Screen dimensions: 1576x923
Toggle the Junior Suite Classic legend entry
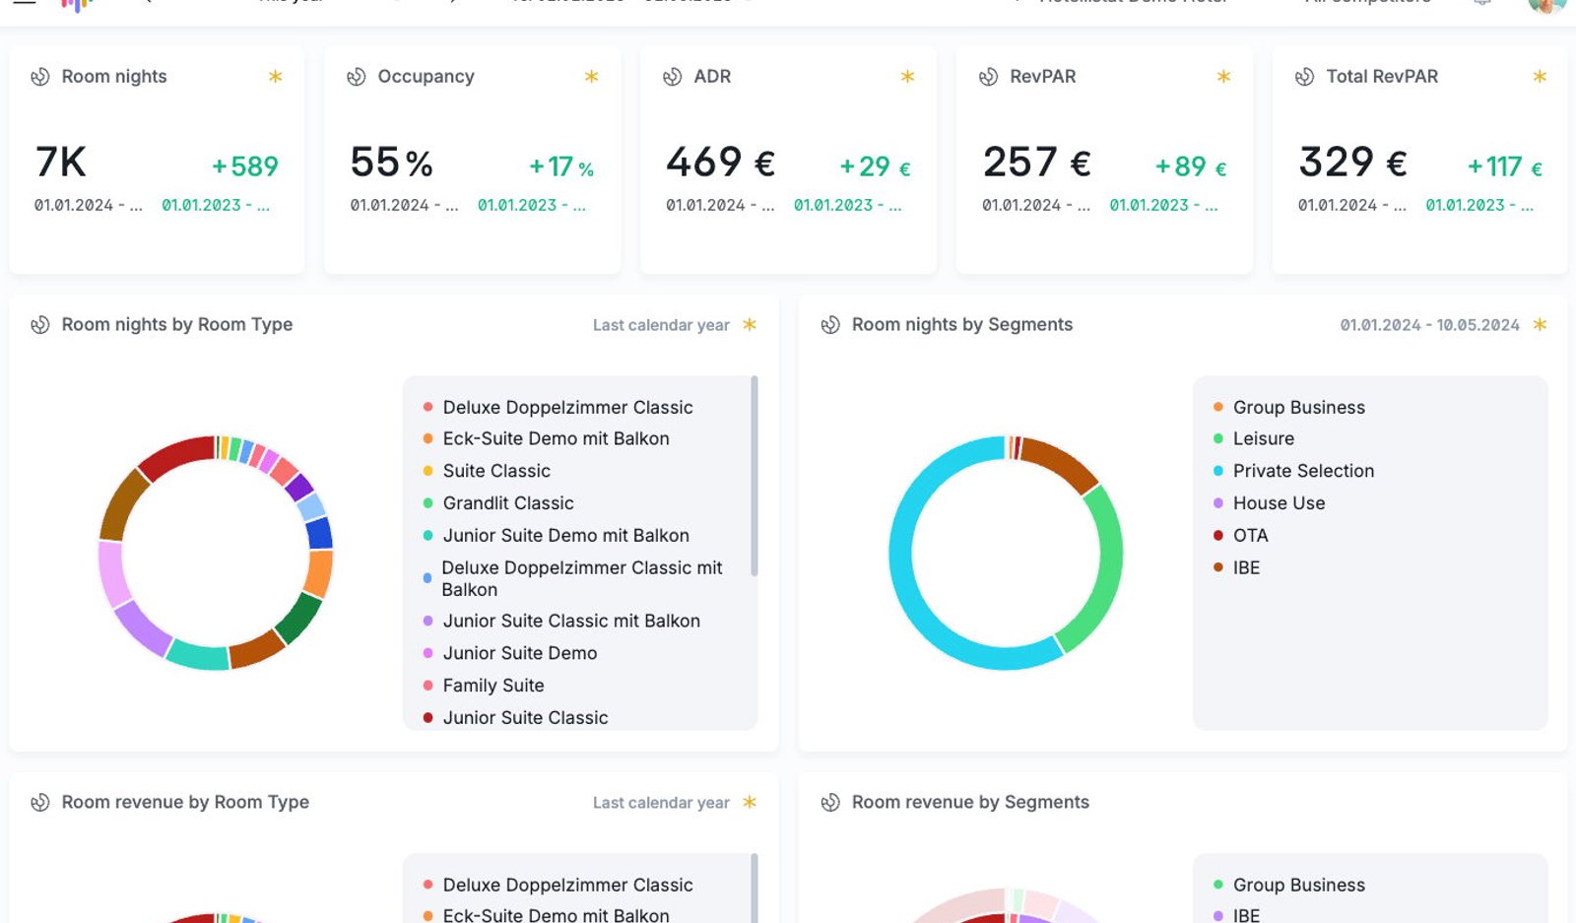515,717
